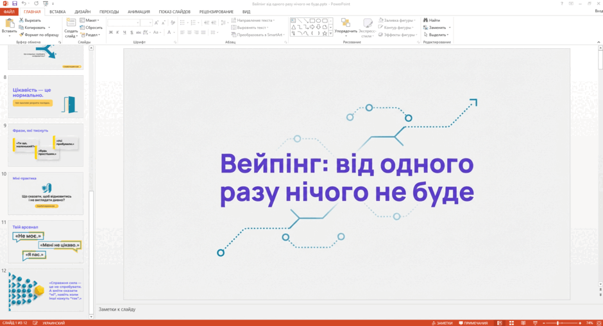
Task: Select slide 11 thumbnail 'Твій арсенал'
Action: click(46, 242)
